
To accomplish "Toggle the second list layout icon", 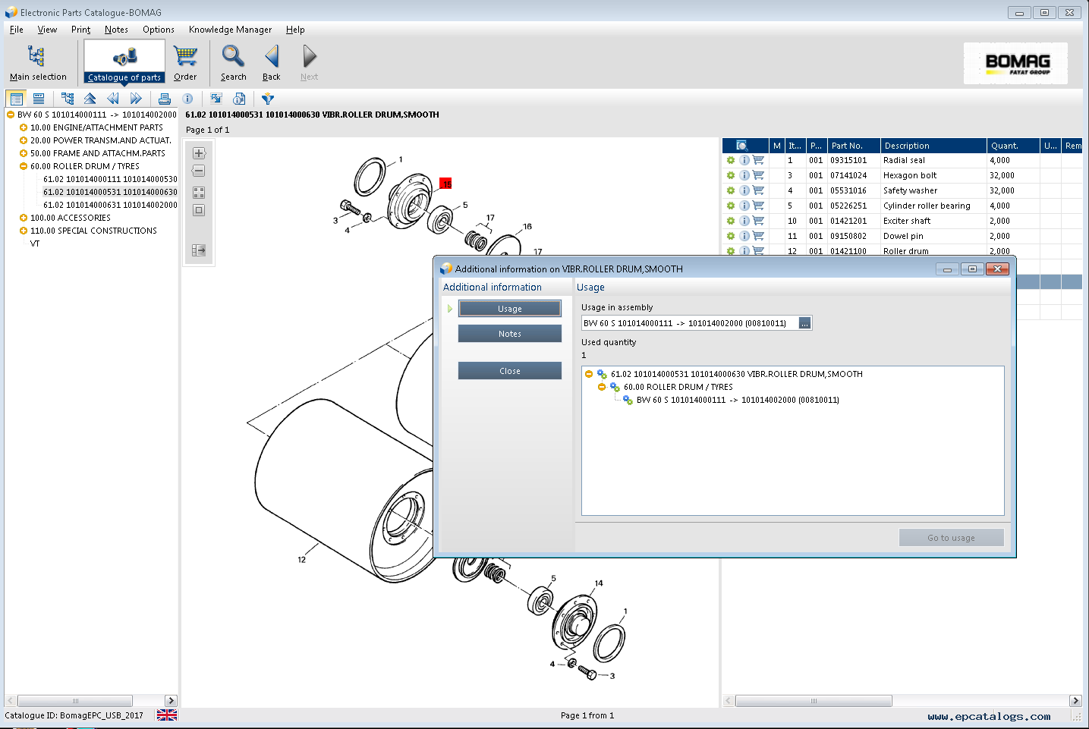I will 39,99.
